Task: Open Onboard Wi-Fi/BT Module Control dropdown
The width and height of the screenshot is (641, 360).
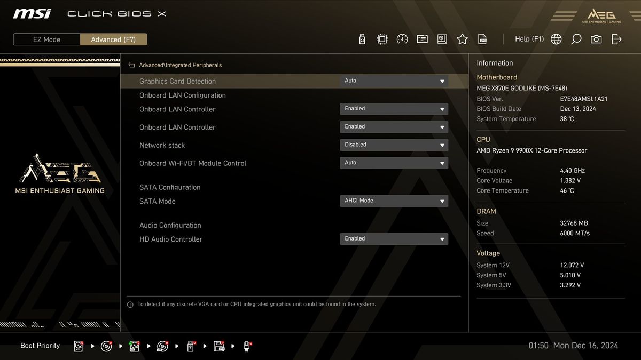Action: click(394, 163)
